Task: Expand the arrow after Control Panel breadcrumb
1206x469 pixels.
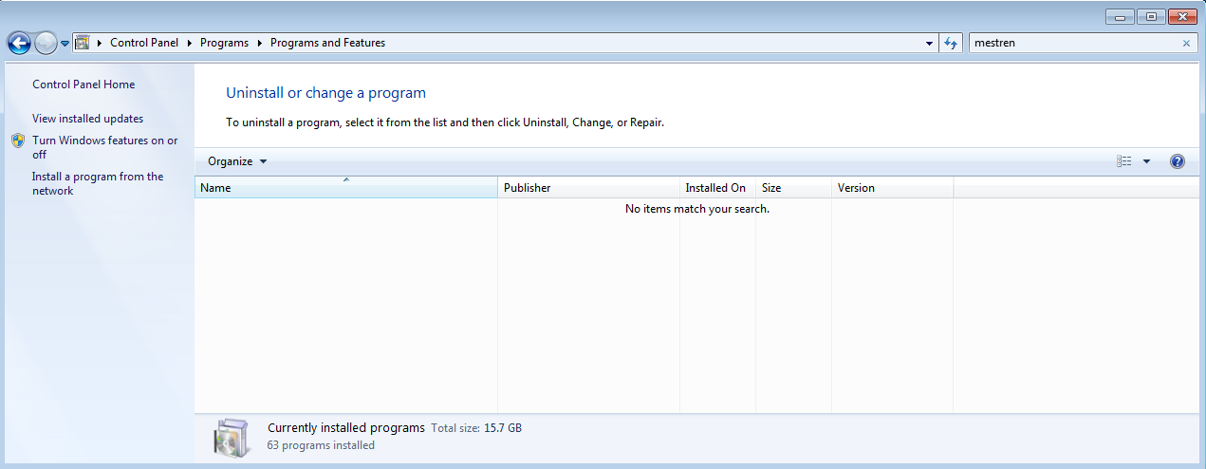Action: [190, 43]
